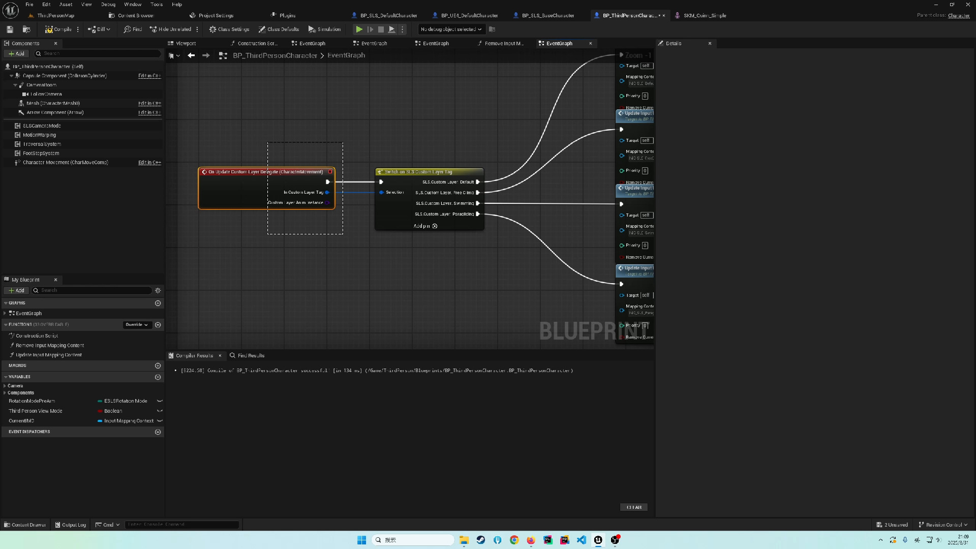The height and width of the screenshot is (549, 976).
Task: Switch to the Construction Script tab
Action: 254,43
